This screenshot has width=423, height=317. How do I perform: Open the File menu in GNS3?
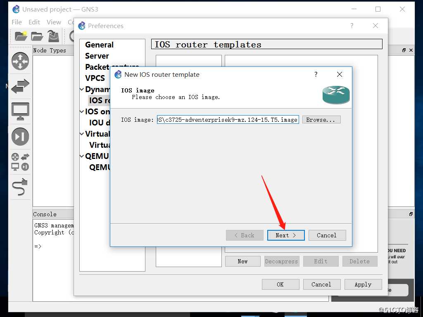coord(17,22)
